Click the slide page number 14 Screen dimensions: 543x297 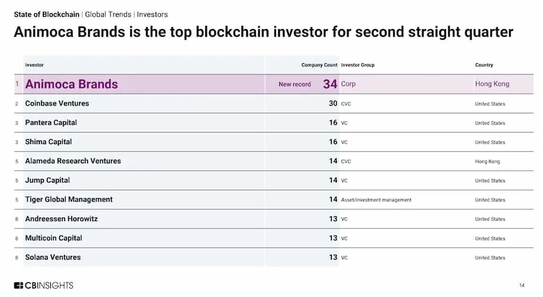pyautogui.click(x=521, y=285)
